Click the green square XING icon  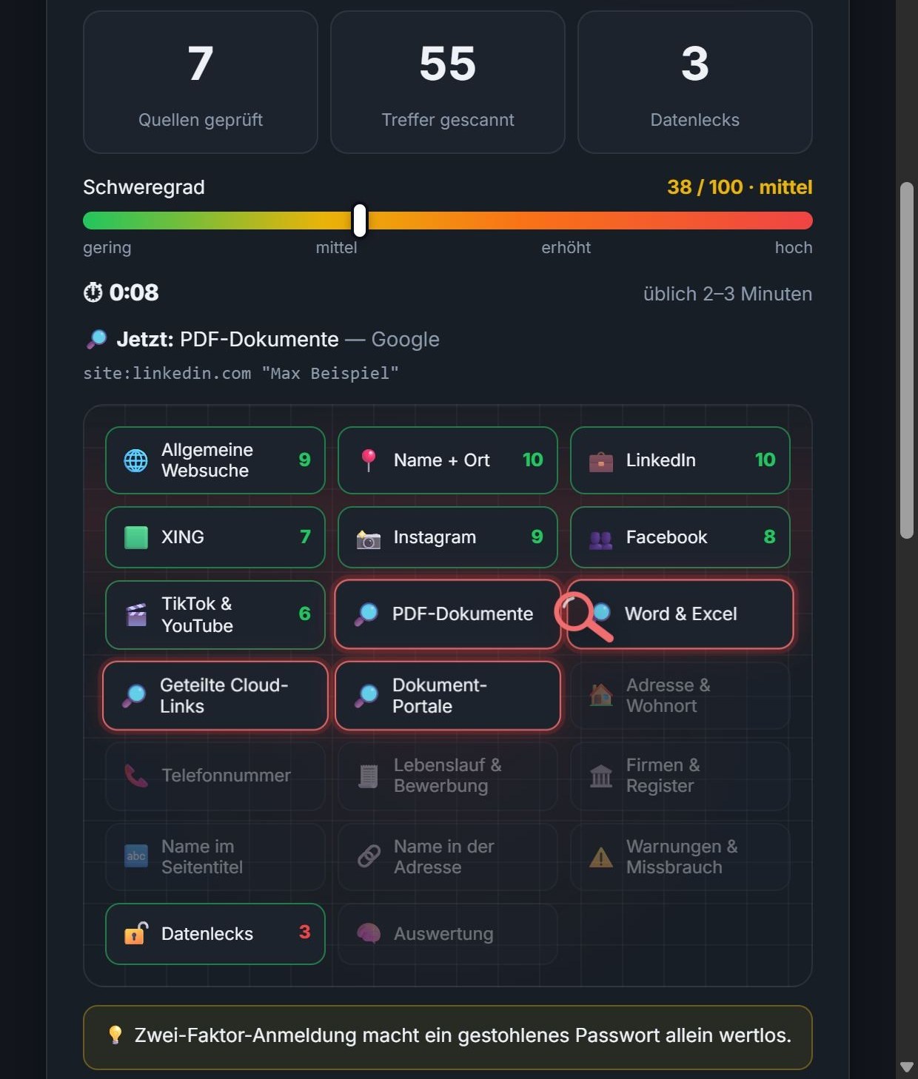pyautogui.click(x=135, y=537)
